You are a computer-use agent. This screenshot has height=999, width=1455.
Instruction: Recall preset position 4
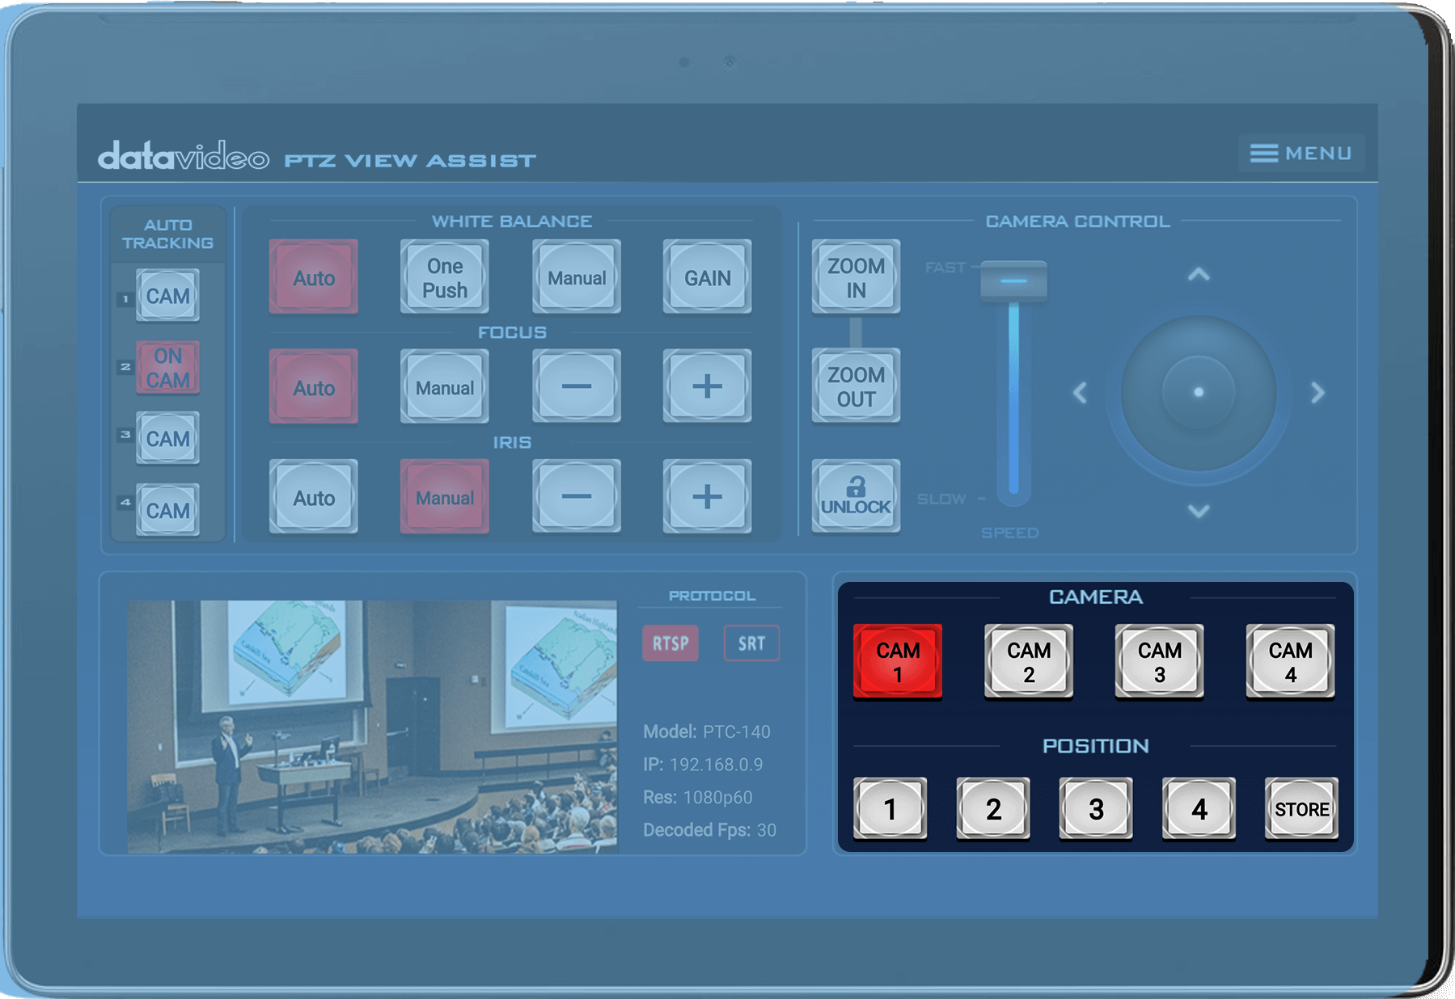(x=1199, y=809)
